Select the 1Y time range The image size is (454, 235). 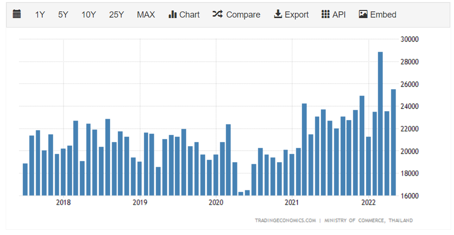40,15
